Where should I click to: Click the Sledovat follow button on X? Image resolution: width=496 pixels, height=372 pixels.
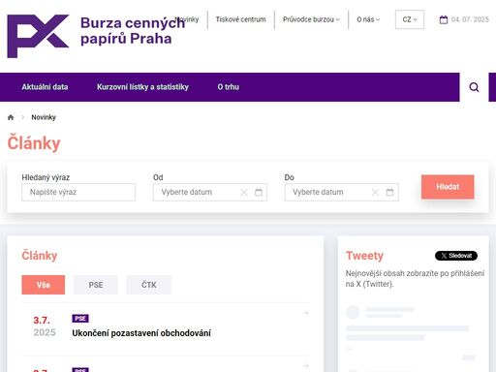456,256
